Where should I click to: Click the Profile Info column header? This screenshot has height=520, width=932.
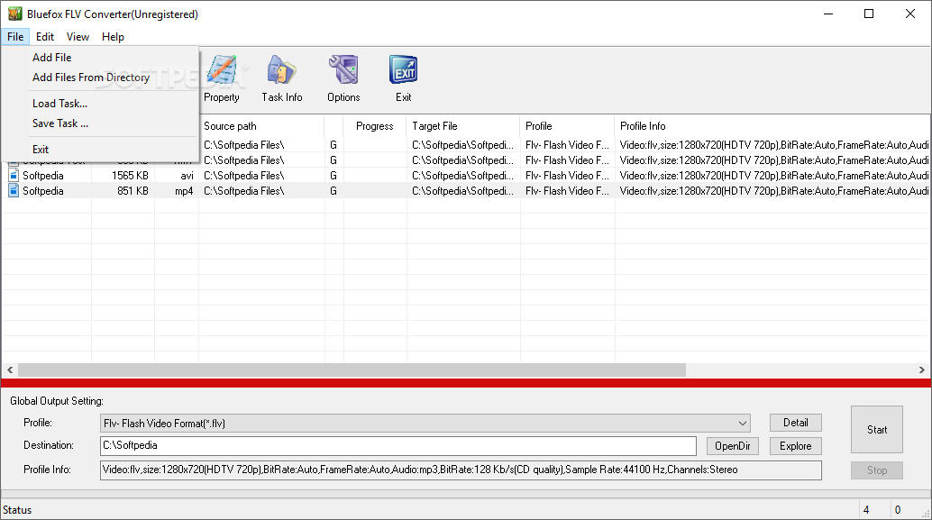(x=772, y=126)
